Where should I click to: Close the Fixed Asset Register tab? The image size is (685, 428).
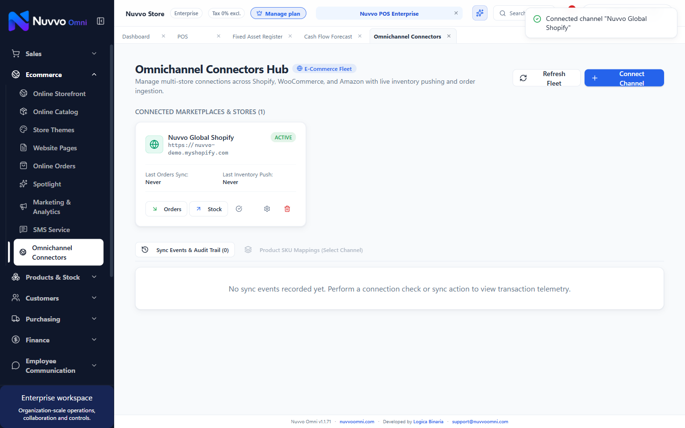[x=290, y=36]
